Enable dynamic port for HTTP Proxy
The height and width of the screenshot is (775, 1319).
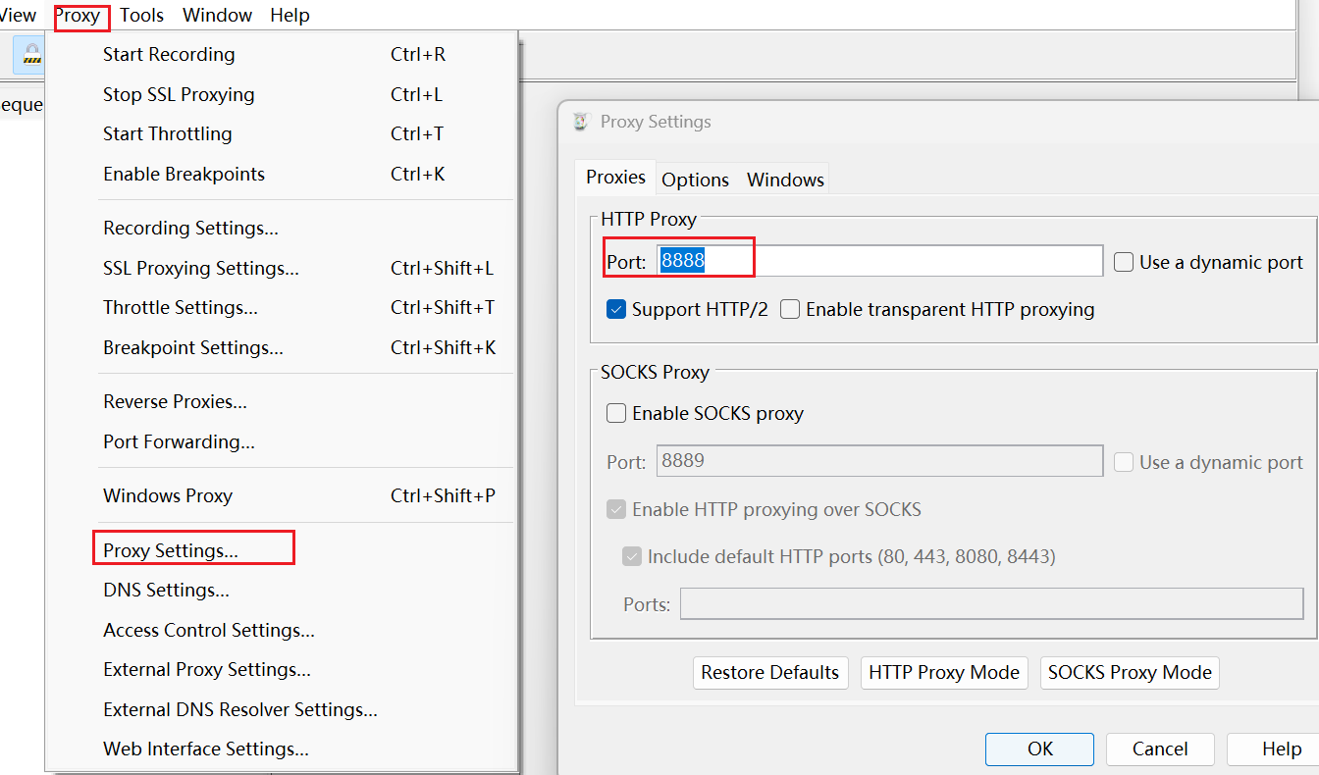(x=1124, y=262)
